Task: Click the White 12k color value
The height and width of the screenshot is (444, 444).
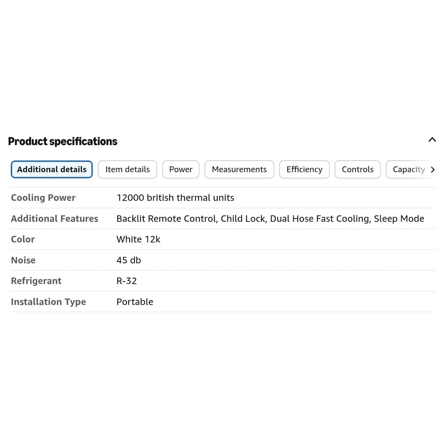Action: (x=138, y=239)
